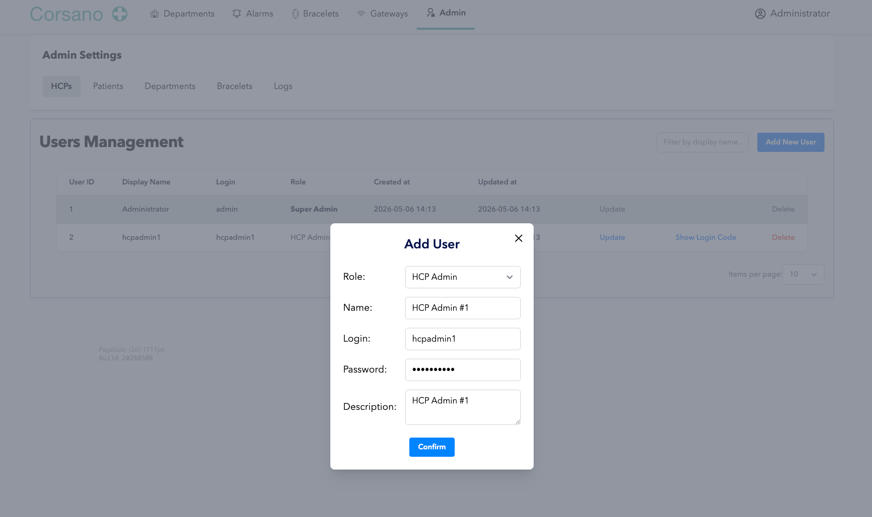Edit the Login field hcpadmin1
The image size is (872, 517).
click(463, 339)
